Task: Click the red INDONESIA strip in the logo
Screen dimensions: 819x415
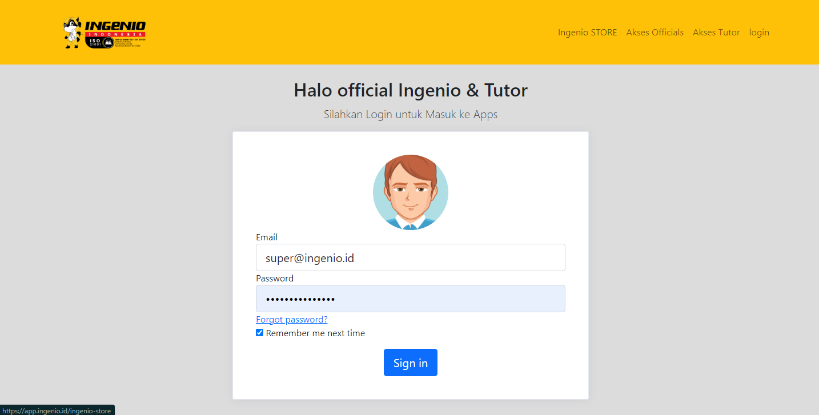Action: click(115, 34)
